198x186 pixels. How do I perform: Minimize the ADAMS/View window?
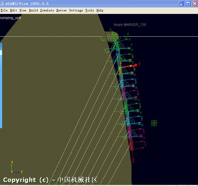[182, 3]
